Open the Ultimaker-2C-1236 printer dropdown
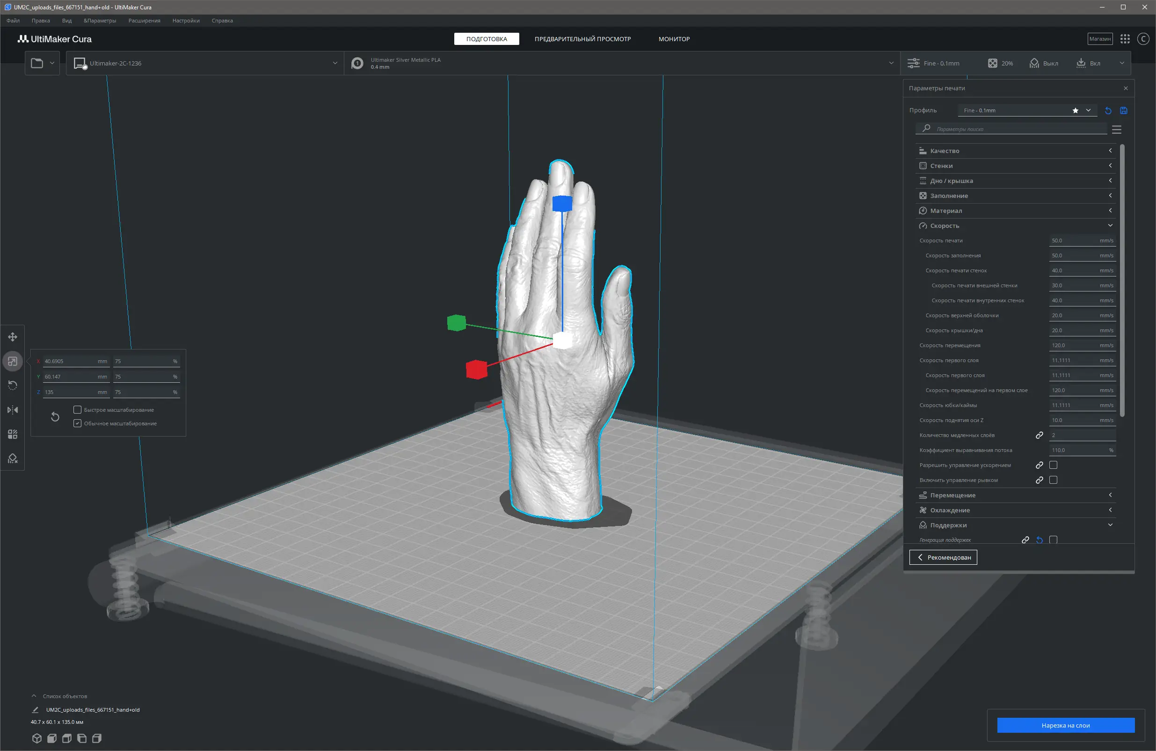Screen dimensions: 1156x751 coord(204,63)
